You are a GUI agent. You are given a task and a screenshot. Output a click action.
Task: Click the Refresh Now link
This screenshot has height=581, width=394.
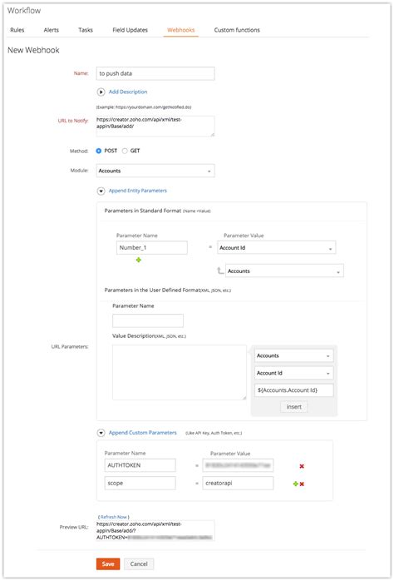(x=114, y=517)
